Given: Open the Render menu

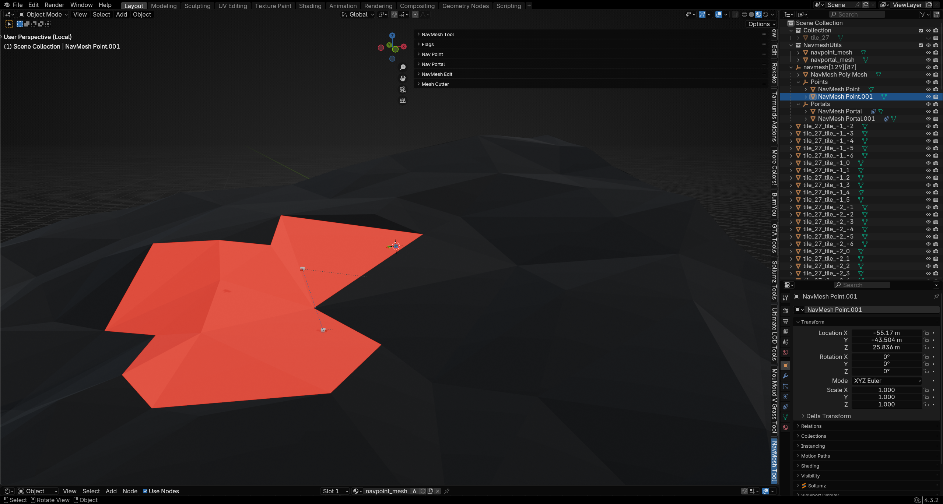Looking at the screenshot, I should [54, 5].
